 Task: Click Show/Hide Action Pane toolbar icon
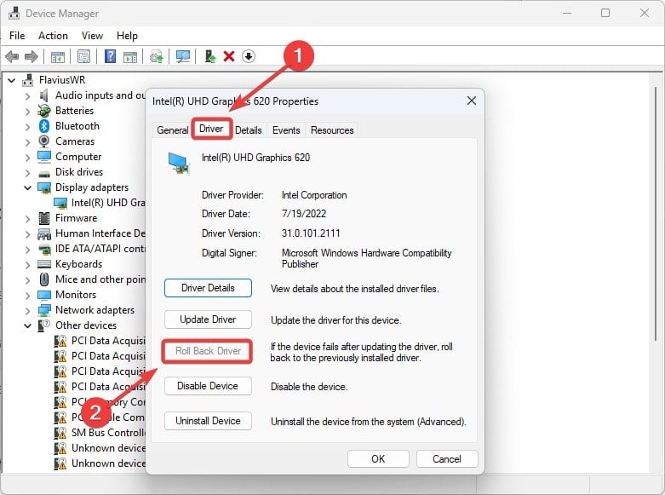(129, 56)
